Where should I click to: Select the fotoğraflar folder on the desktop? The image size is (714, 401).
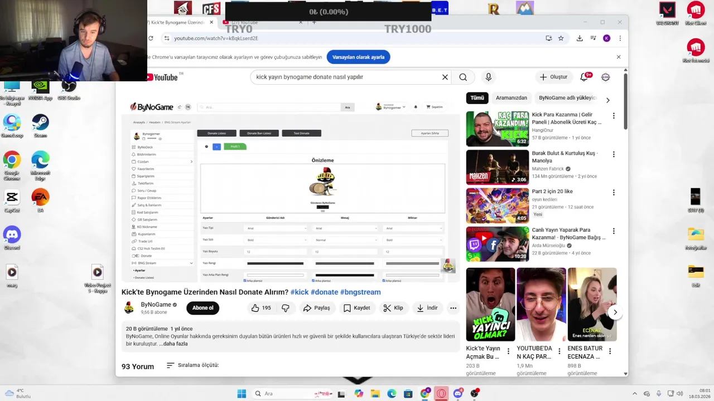coord(696,238)
